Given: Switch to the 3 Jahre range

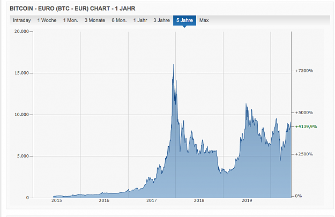Looking at the screenshot, I should pyautogui.click(x=161, y=20).
